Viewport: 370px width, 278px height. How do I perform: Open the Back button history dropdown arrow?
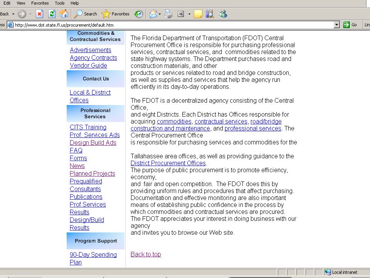(x=13, y=14)
